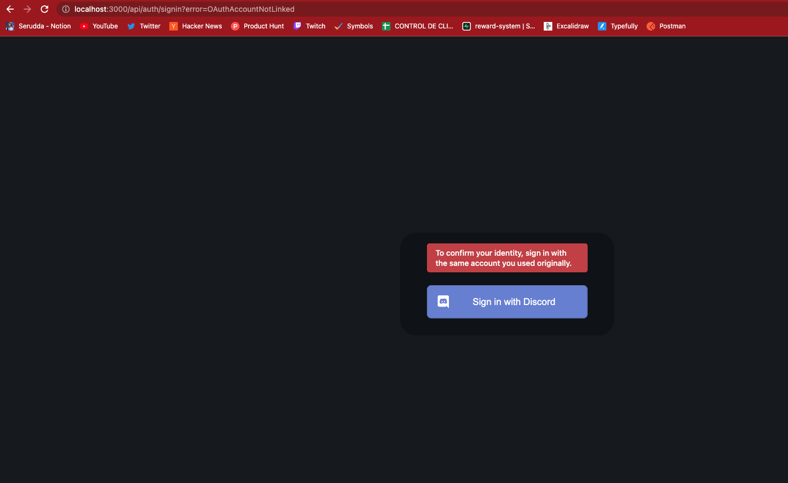Open the CONTROL DE CLI spreadsheet bookmark
Screen dimensions: 788x483
pos(417,26)
